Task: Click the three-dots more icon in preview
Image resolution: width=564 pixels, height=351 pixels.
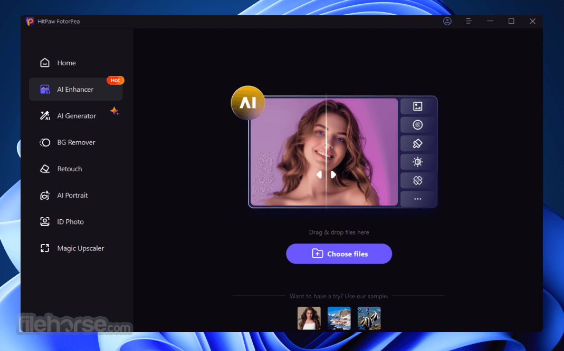Action: [x=417, y=199]
